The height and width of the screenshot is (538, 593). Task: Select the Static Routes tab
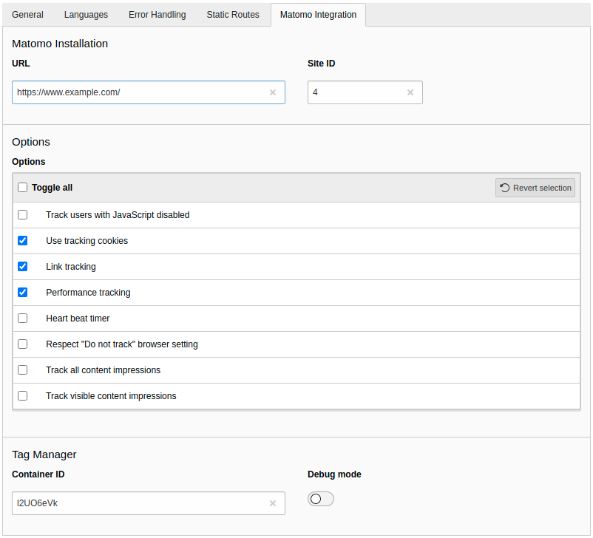pos(233,15)
